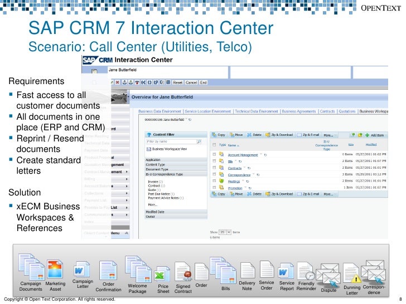Filter by Invoice (2) correspondence type
406x304 pixels.
(156, 182)
